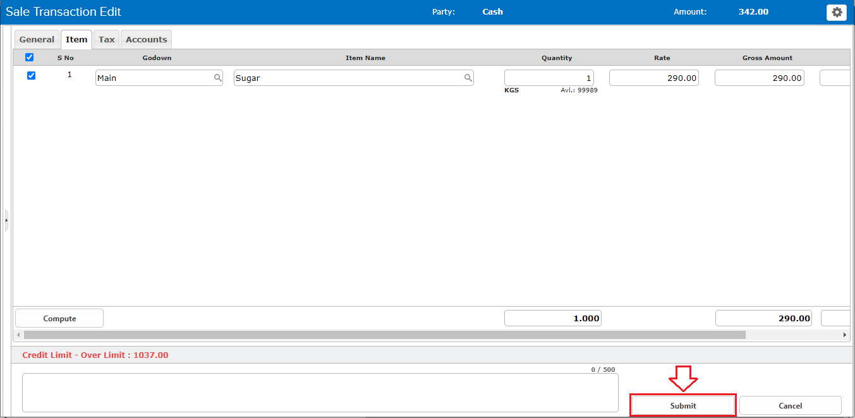Open the Item Name Sugar lookup field
The width and height of the screenshot is (855, 418).
(x=348, y=78)
